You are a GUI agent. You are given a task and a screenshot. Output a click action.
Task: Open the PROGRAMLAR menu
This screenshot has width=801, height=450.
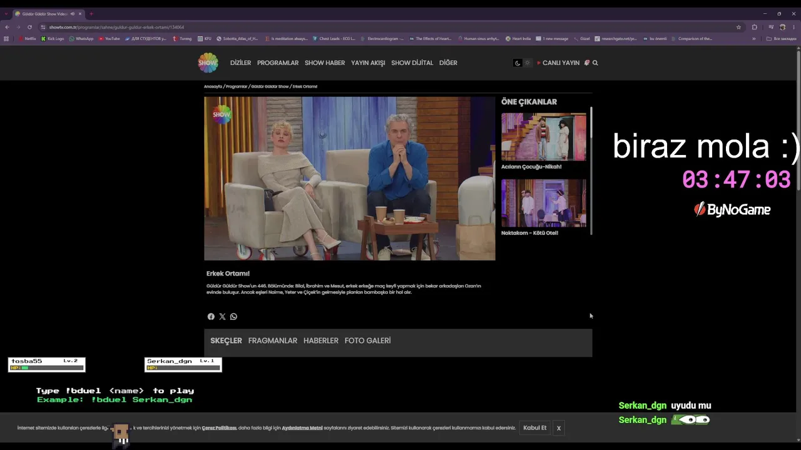pyautogui.click(x=278, y=63)
